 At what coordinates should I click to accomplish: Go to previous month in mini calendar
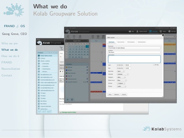pos(66,41)
